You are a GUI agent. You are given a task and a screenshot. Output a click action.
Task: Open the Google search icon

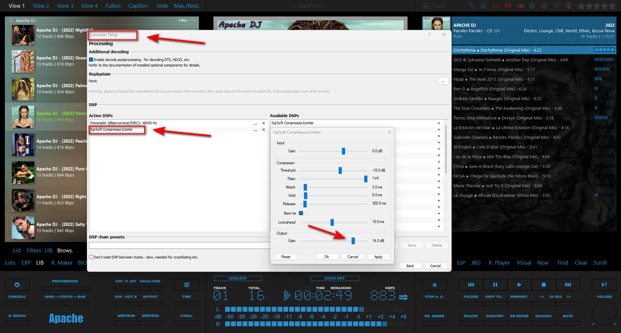point(483,6)
